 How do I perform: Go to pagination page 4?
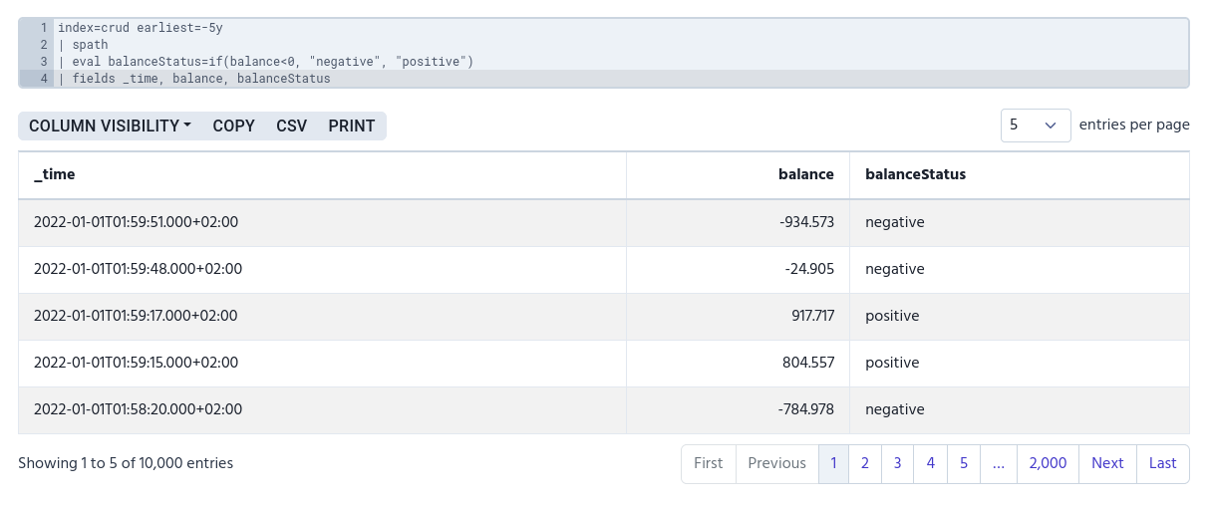931,463
